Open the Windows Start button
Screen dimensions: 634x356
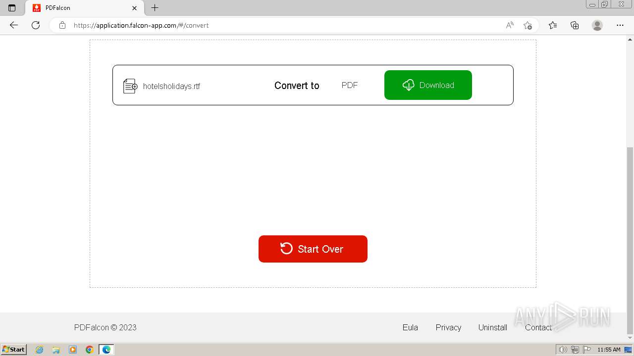[13, 350]
